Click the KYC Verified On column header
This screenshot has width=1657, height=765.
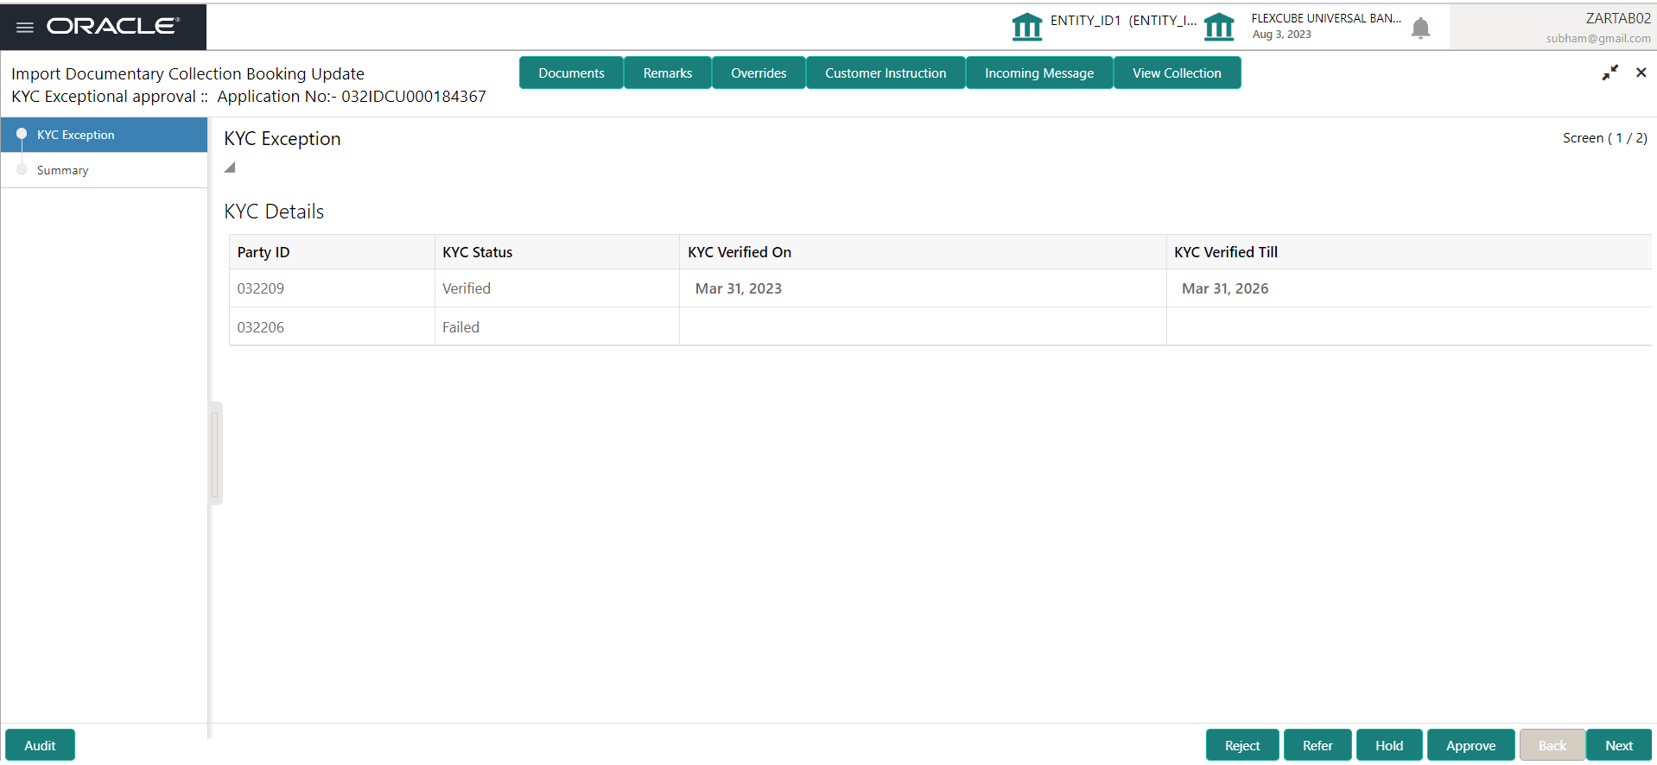(923, 252)
